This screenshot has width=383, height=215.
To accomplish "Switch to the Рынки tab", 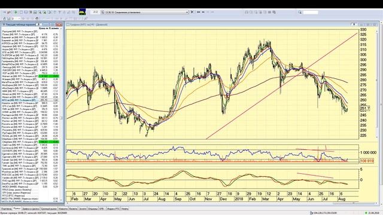I will [x=17, y=208].
